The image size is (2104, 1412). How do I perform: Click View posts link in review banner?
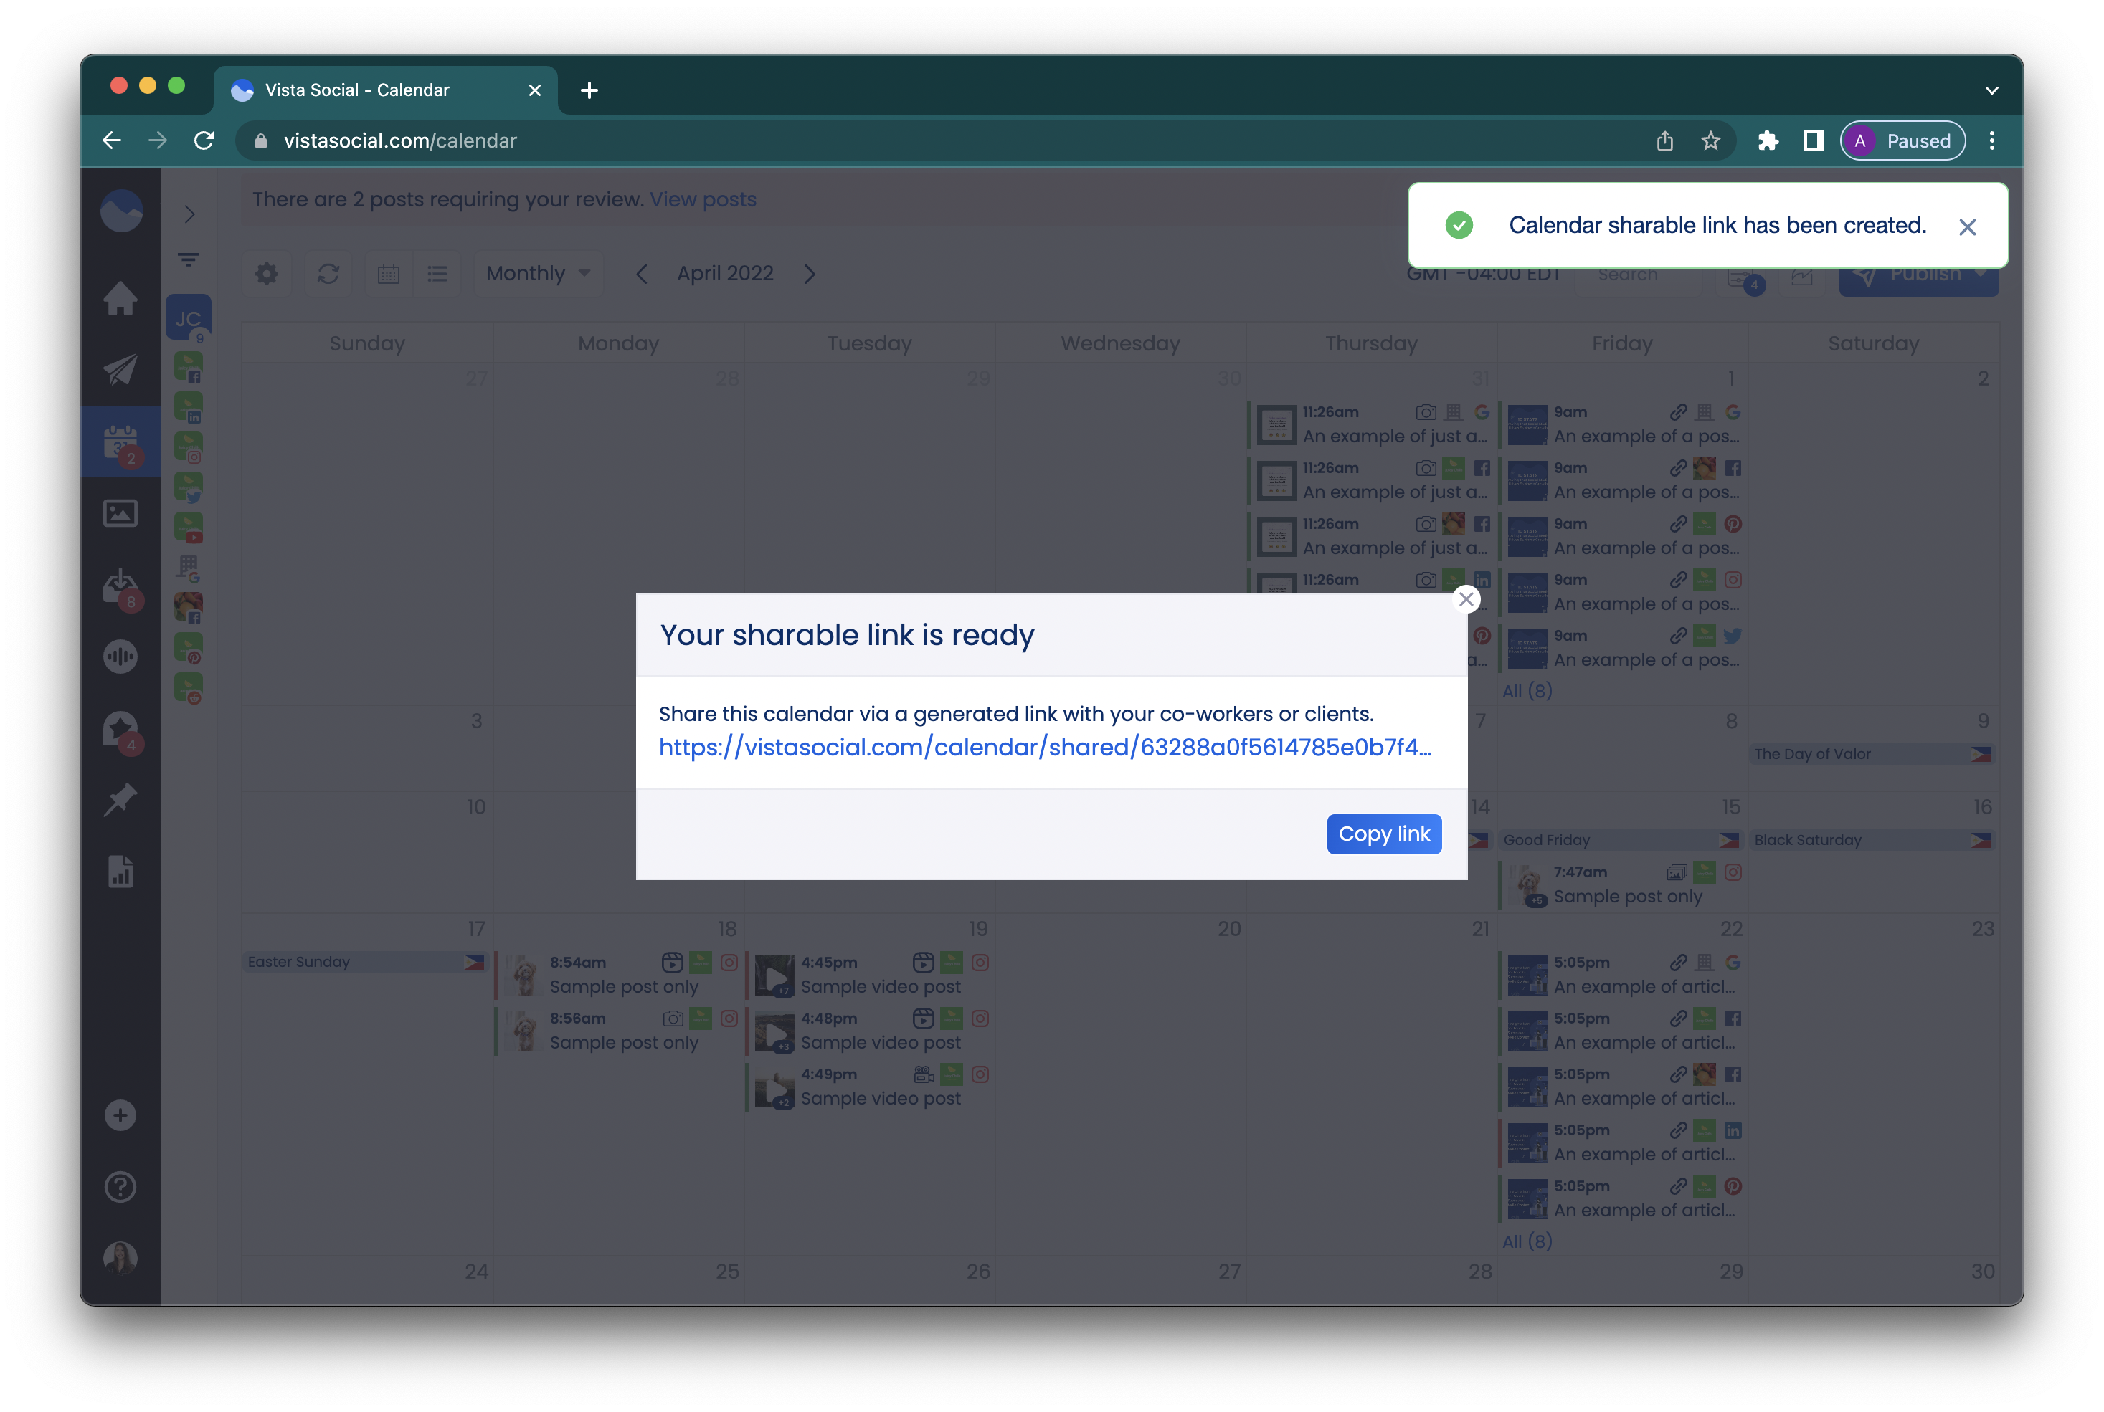tap(703, 199)
